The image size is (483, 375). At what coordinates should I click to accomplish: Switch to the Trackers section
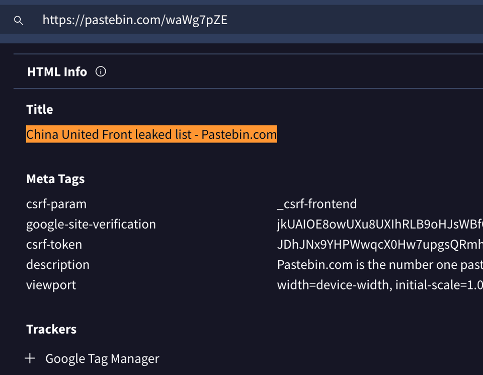51,329
